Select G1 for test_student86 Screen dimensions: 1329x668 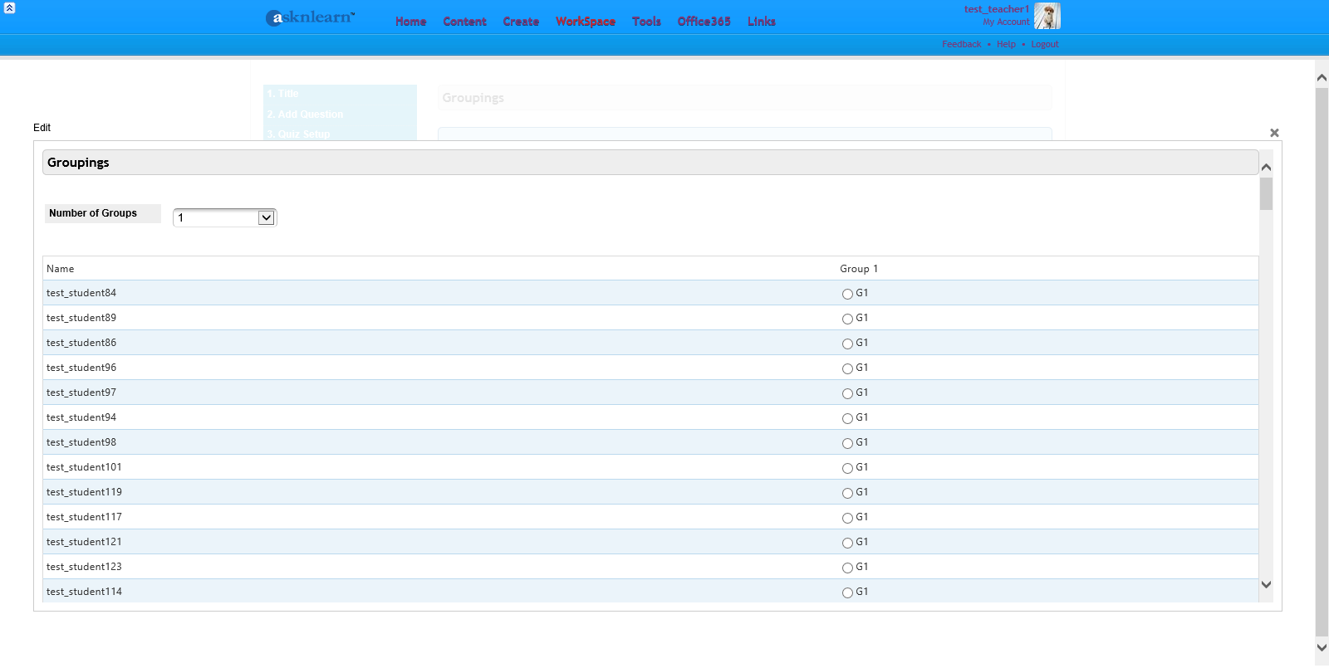[847, 344]
